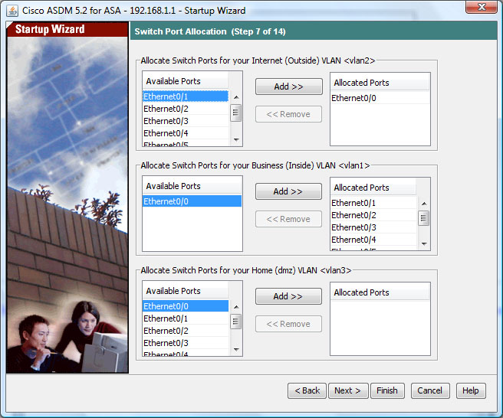Close the Startup Wizard window
Screen dimensions: 503x418
[482, 7]
